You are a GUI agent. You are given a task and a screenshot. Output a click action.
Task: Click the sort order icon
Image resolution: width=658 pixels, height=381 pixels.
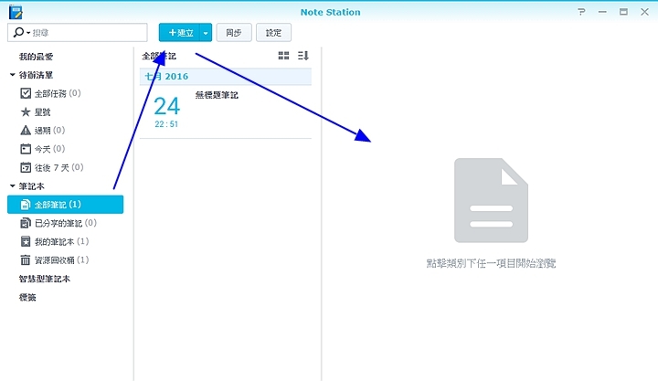303,56
